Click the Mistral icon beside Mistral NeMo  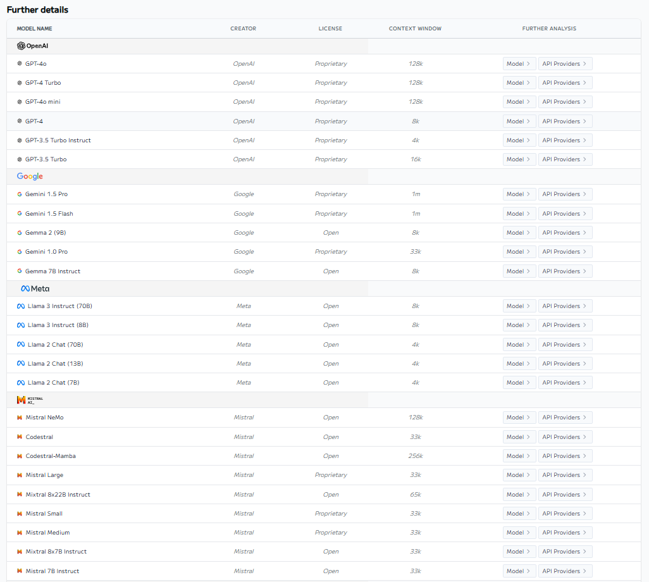[20, 418]
